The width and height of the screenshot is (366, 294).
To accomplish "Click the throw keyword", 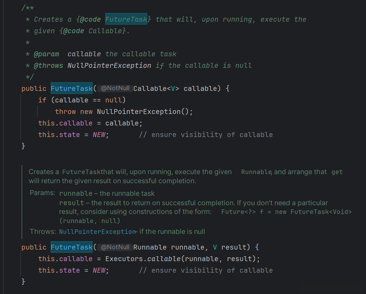I will tap(65, 112).
